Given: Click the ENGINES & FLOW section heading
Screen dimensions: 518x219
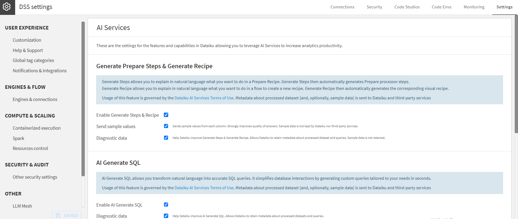Looking at the screenshot, I should (x=25, y=87).
